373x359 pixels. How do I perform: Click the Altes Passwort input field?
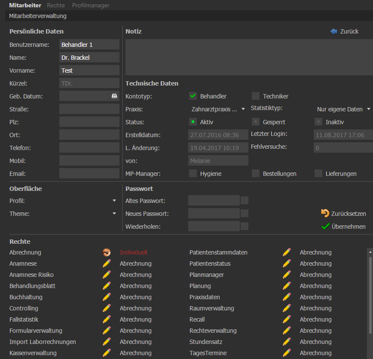[214, 200]
